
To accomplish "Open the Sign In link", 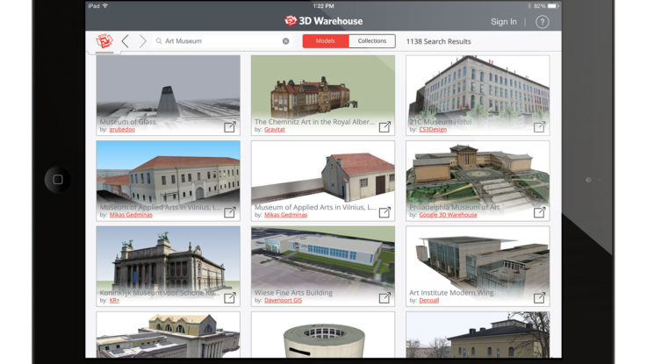I will (503, 22).
